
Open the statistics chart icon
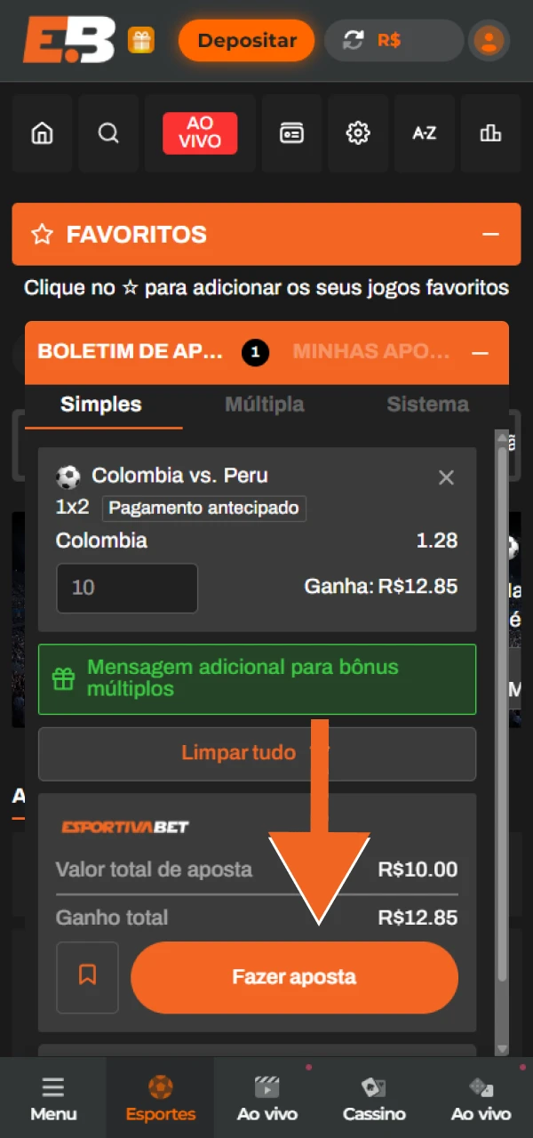[x=490, y=132]
